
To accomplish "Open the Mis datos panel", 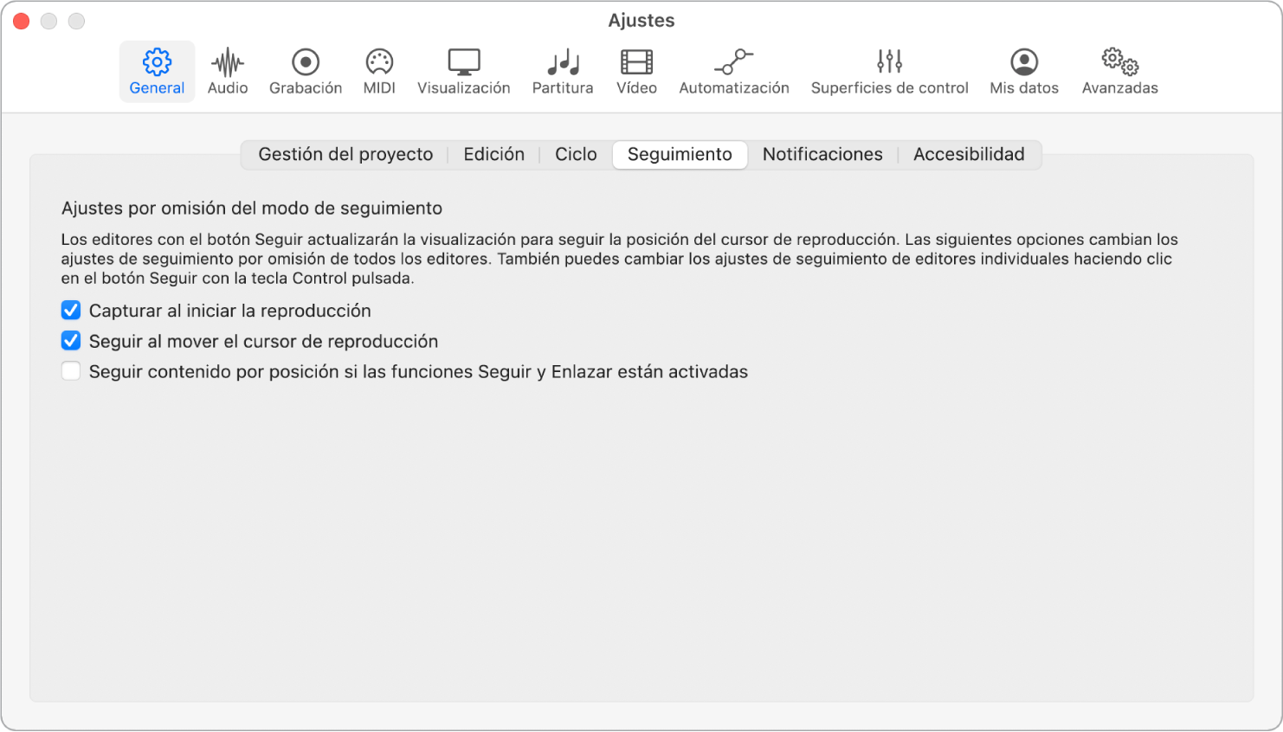I will click(x=1023, y=69).
